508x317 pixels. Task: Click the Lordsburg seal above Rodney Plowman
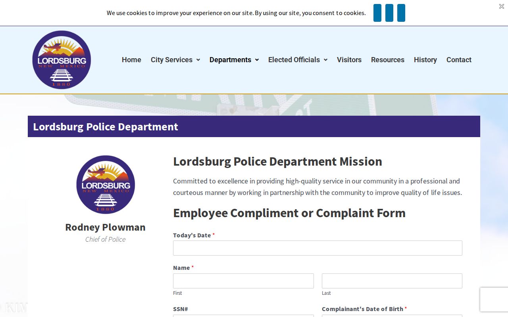106,185
